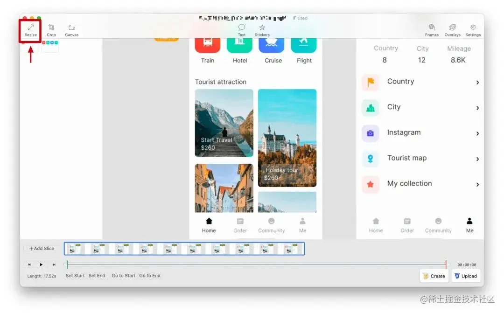Expand the Country row chevron
Image resolution: width=504 pixels, height=313 pixels.
pos(477,83)
